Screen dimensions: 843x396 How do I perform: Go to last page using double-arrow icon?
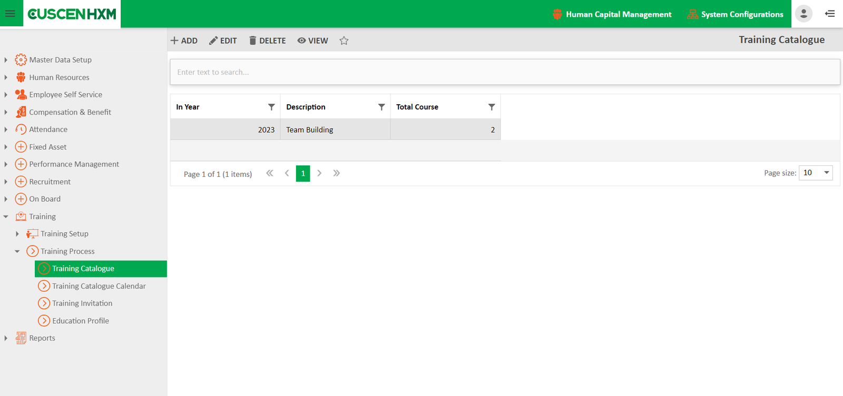[337, 173]
